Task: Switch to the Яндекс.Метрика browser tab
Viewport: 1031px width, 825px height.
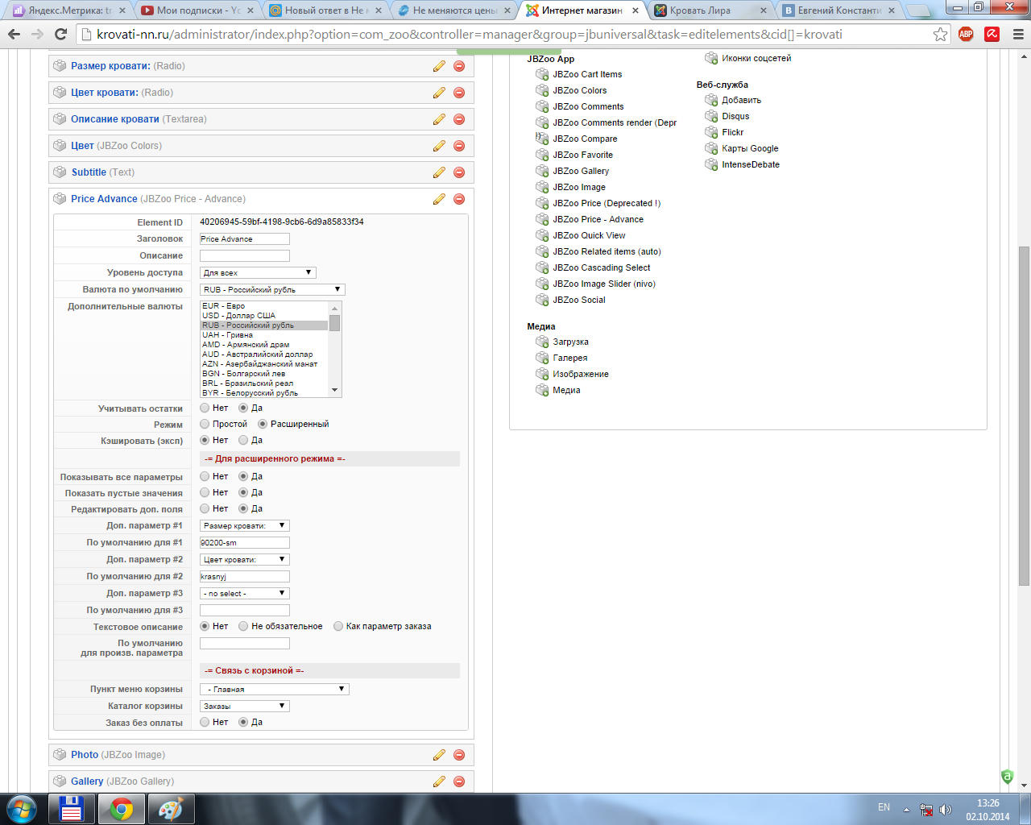Action: coord(68,10)
